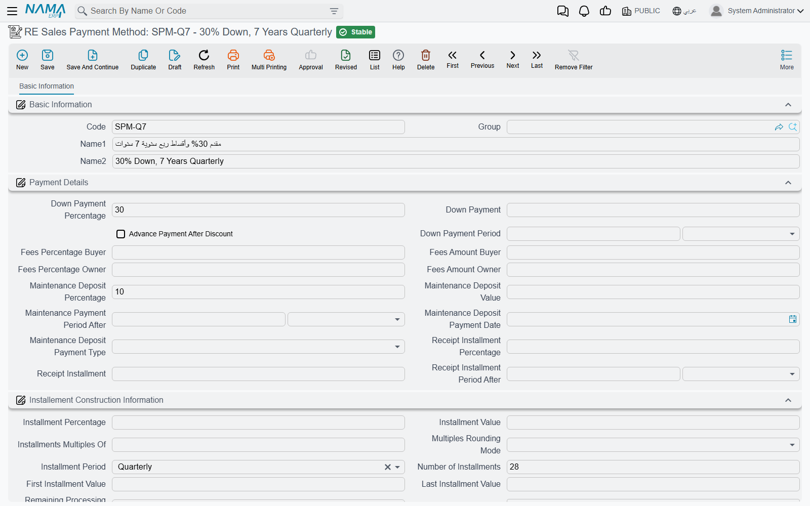
Task: Open Group field link arrow
Action: pyautogui.click(x=779, y=127)
